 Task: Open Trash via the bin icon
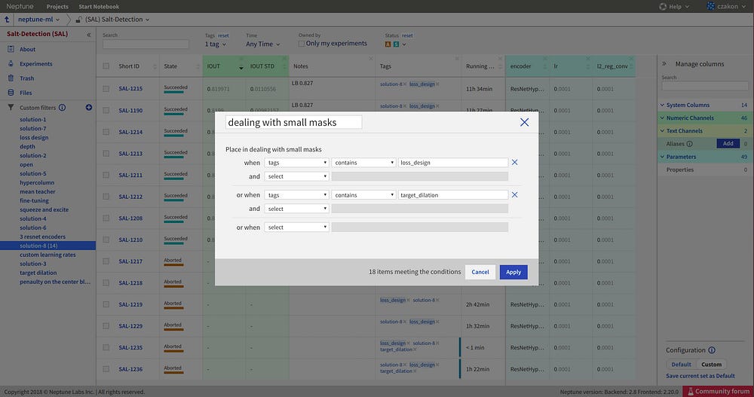(x=11, y=78)
